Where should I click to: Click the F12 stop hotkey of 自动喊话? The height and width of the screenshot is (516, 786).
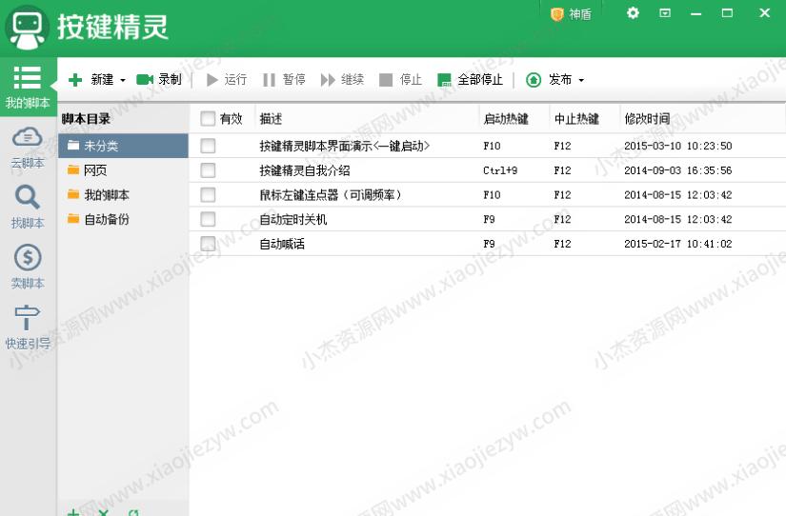(x=562, y=244)
